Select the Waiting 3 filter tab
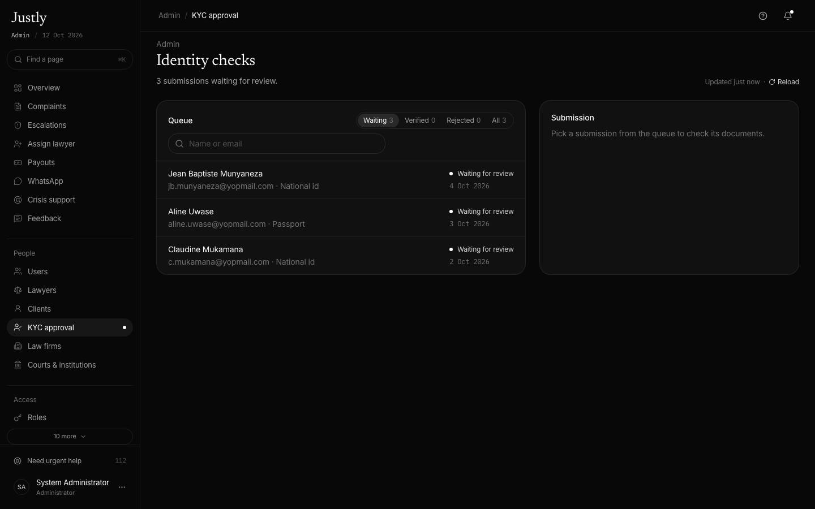 coord(378,120)
